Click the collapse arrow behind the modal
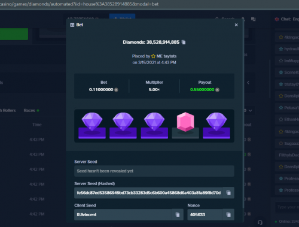Viewport: 299px width, 227px height. (x=248, y=83)
